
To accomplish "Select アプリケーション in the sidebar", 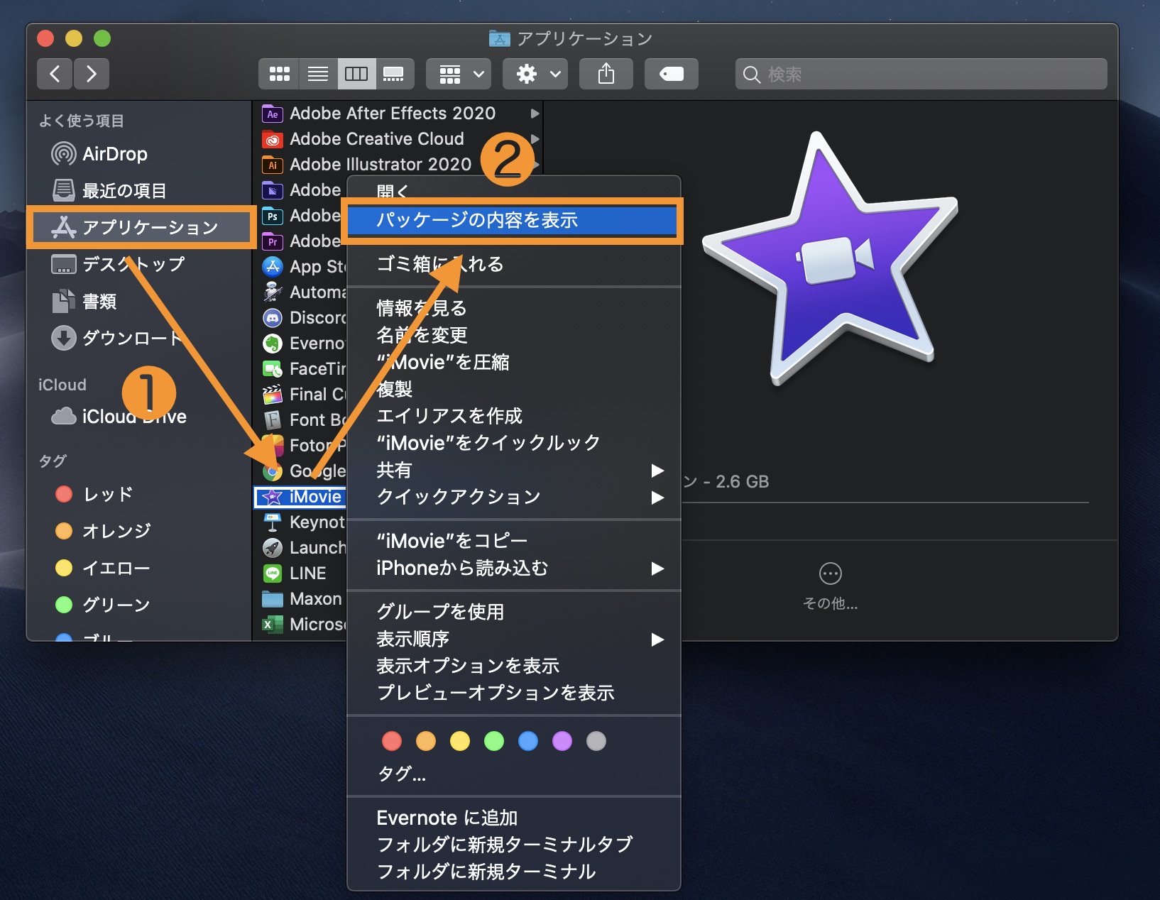I will 141,227.
